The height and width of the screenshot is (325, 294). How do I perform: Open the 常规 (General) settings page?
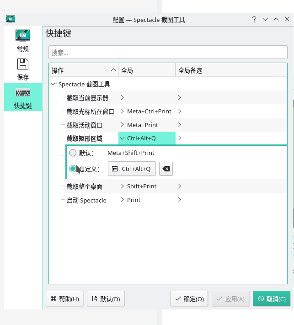[x=23, y=41]
